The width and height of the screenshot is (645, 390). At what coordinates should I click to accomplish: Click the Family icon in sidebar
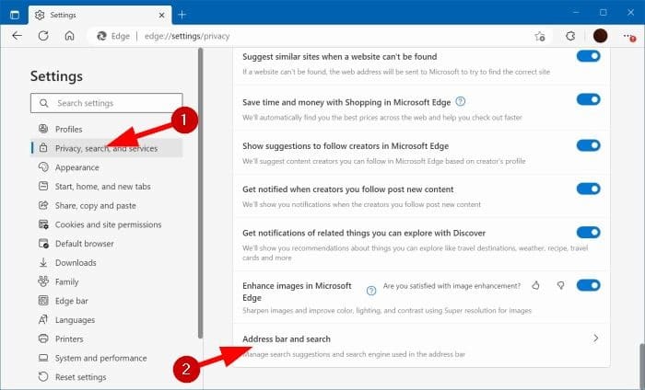pos(43,281)
